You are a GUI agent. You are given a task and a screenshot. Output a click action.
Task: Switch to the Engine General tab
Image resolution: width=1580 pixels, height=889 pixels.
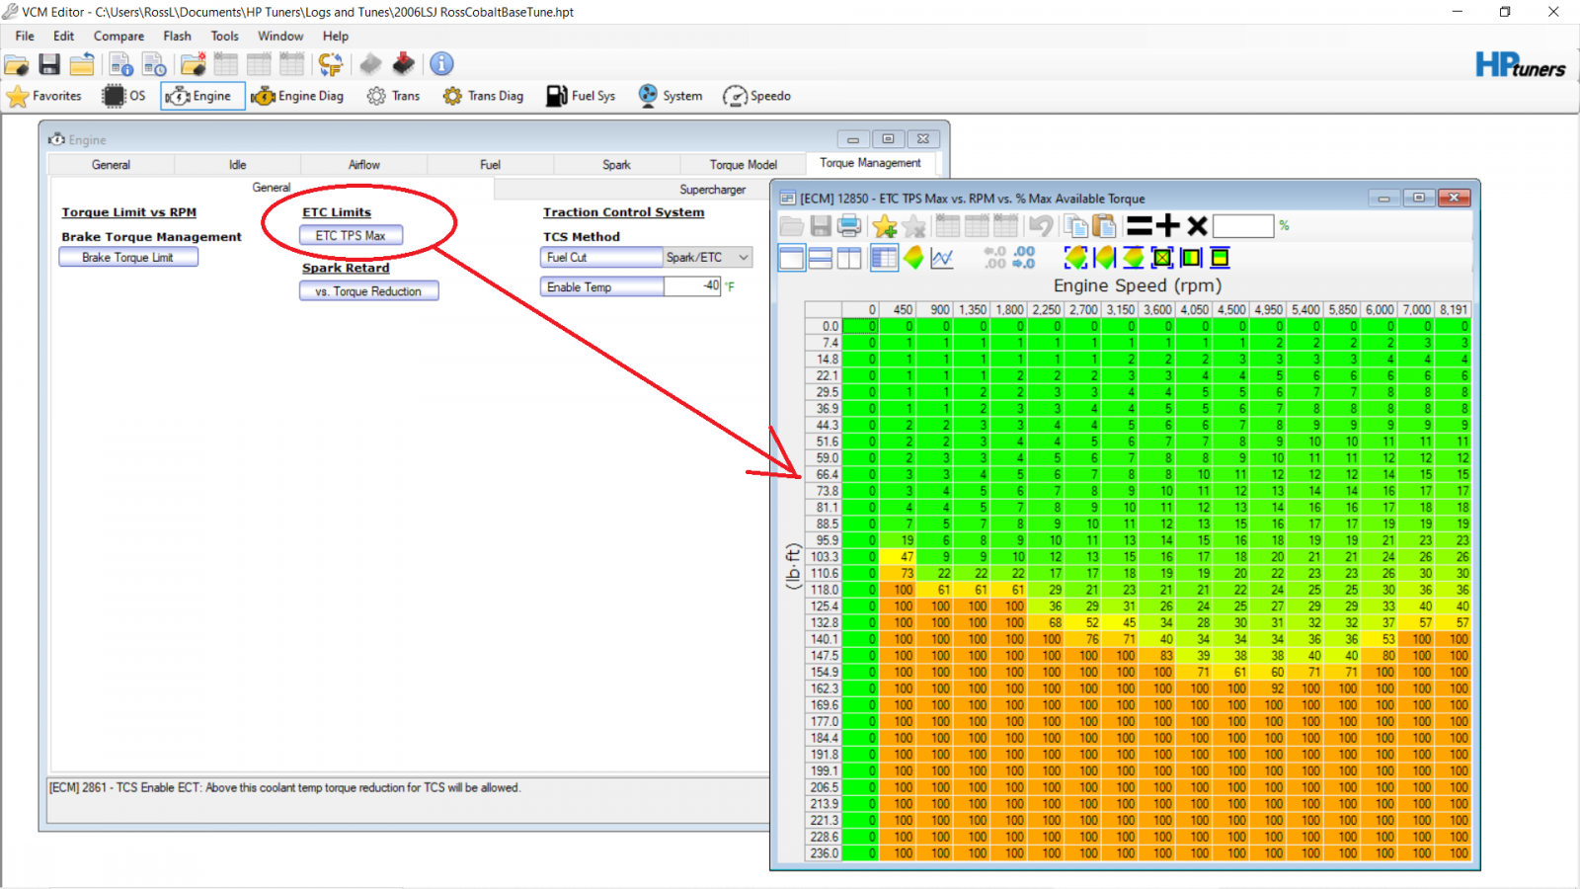[112, 165]
